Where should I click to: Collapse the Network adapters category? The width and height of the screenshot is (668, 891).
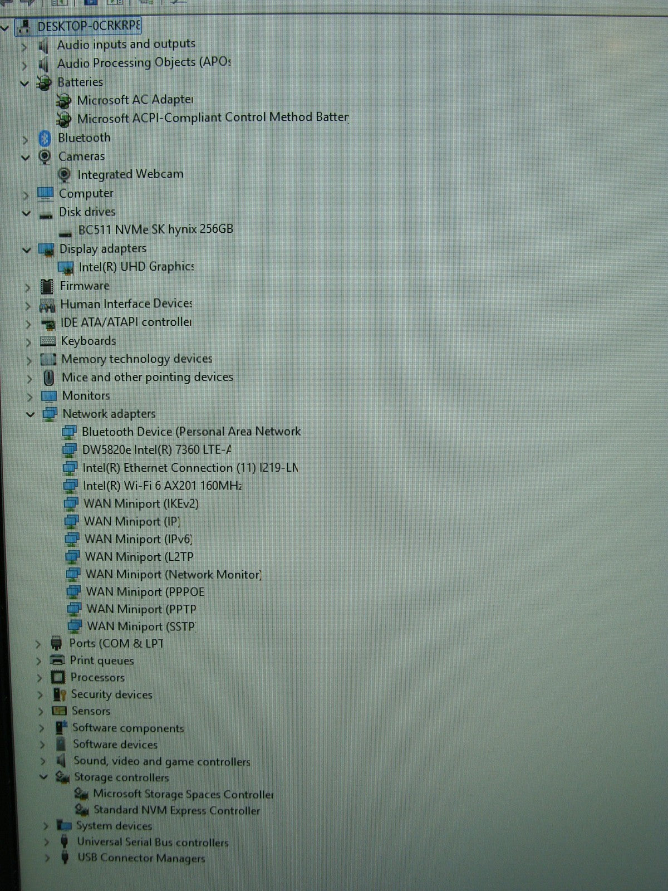point(30,414)
